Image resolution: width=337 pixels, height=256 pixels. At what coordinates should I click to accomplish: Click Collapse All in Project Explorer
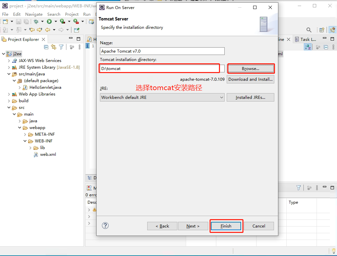click(46, 47)
